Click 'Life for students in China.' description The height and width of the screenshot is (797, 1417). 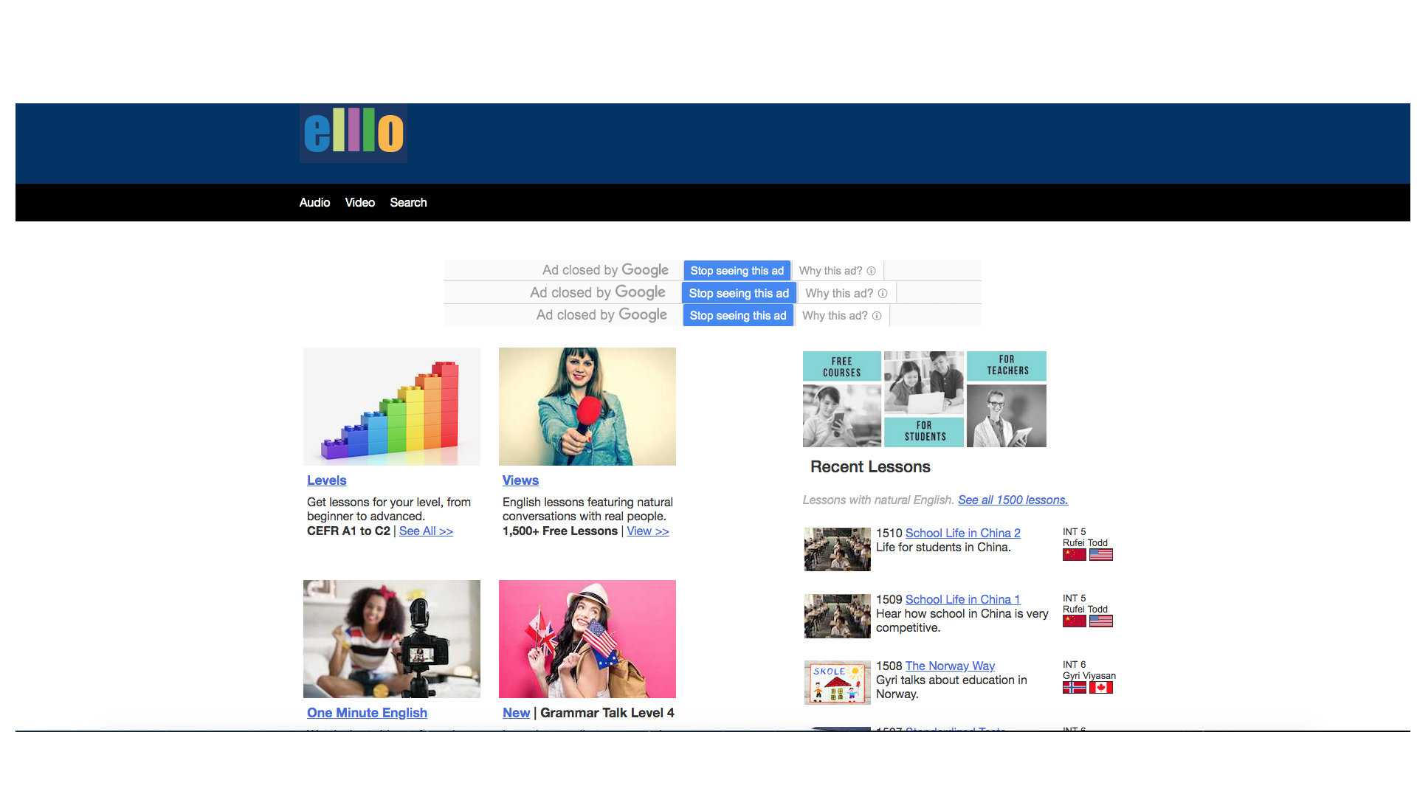point(943,548)
